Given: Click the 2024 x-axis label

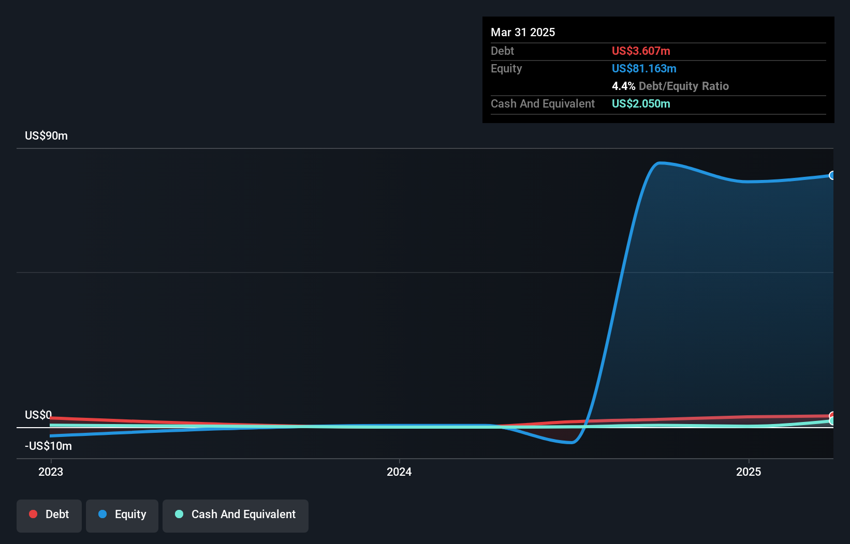Looking at the screenshot, I should [399, 472].
